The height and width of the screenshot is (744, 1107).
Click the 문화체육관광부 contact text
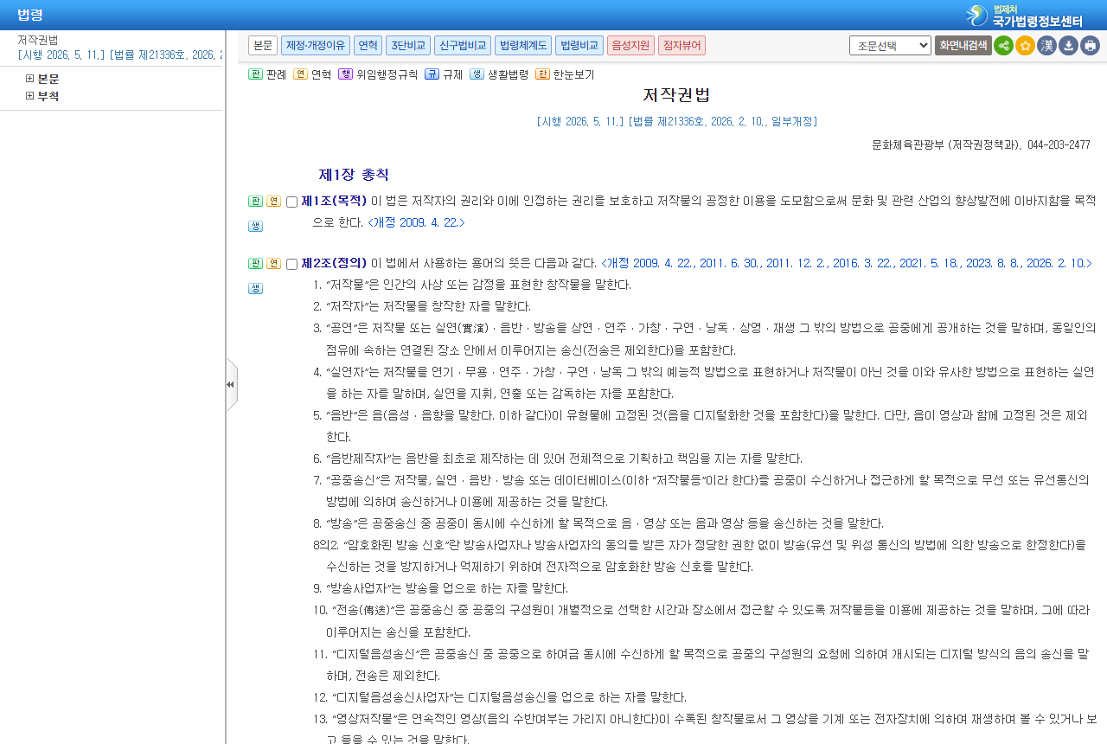tap(981, 144)
